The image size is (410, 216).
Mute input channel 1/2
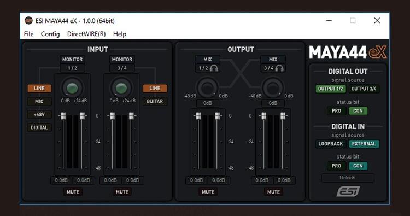(73, 192)
